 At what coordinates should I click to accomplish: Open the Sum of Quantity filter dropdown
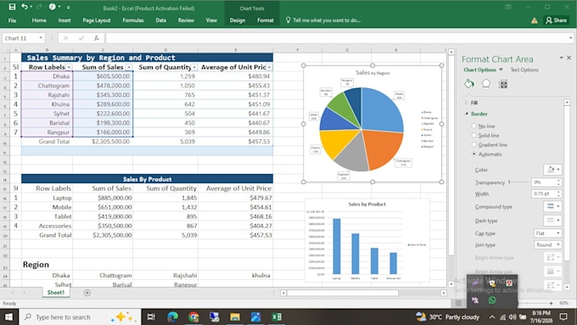pyautogui.click(x=194, y=67)
